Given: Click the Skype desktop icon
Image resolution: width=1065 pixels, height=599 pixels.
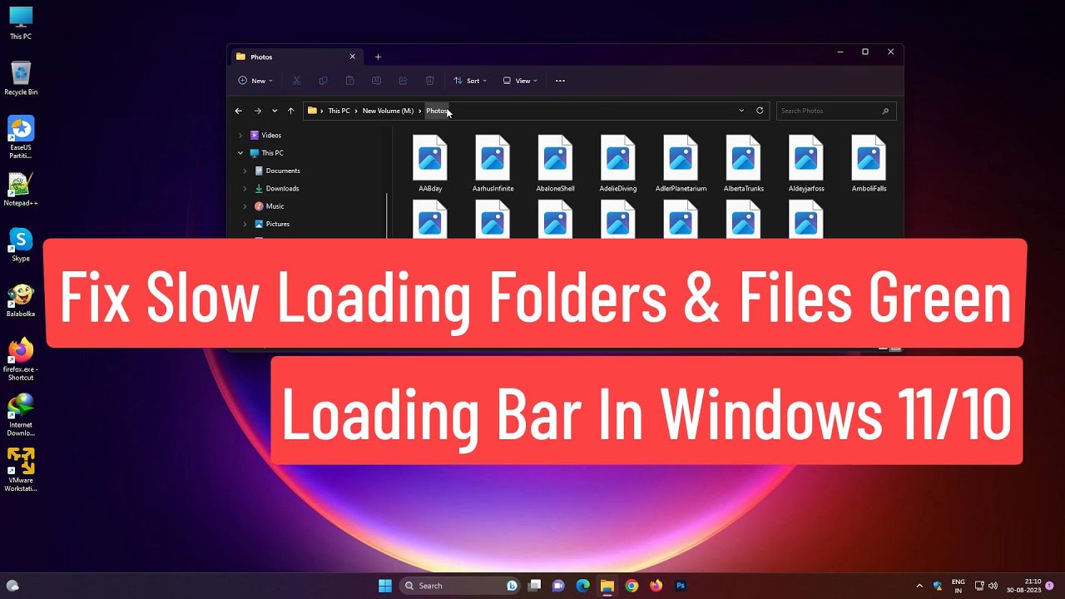Looking at the screenshot, I should 21,245.
